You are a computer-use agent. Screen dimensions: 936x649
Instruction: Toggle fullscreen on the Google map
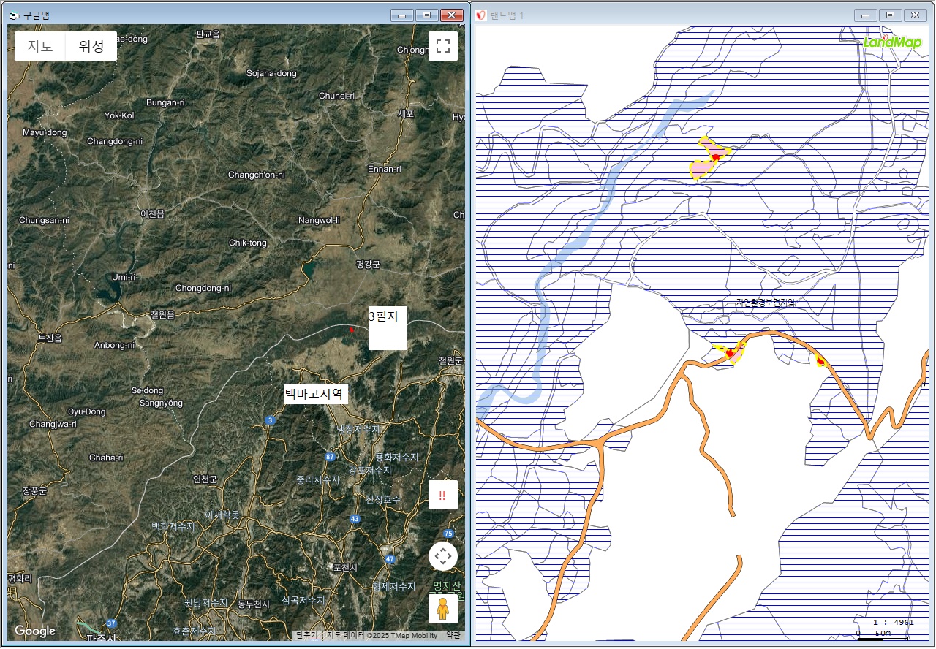tap(442, 46)
